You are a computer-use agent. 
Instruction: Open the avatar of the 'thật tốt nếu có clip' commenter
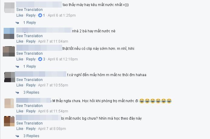coord(9,51)
